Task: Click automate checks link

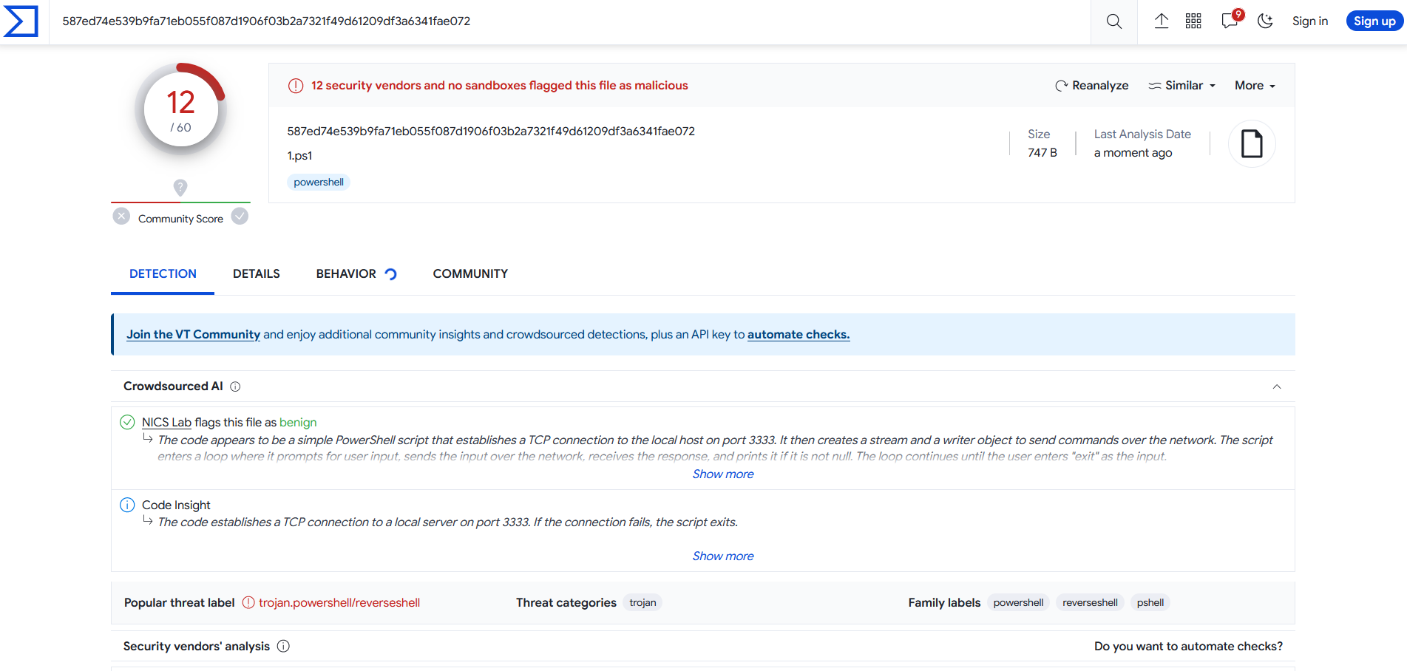Action: pos(799,335)
